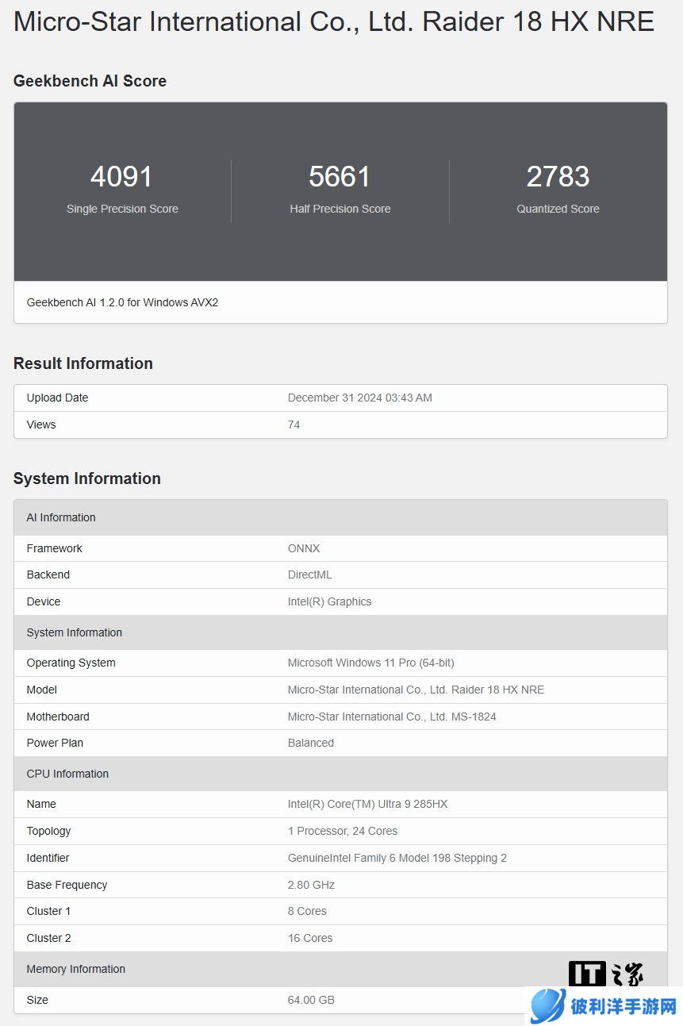683x1026 pixels.
Task: Click the Geekbench AI Score heading
Action: pos(90,81)
